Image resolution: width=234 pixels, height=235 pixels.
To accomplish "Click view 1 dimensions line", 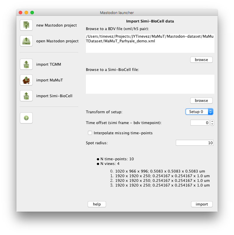I will 160,176.
